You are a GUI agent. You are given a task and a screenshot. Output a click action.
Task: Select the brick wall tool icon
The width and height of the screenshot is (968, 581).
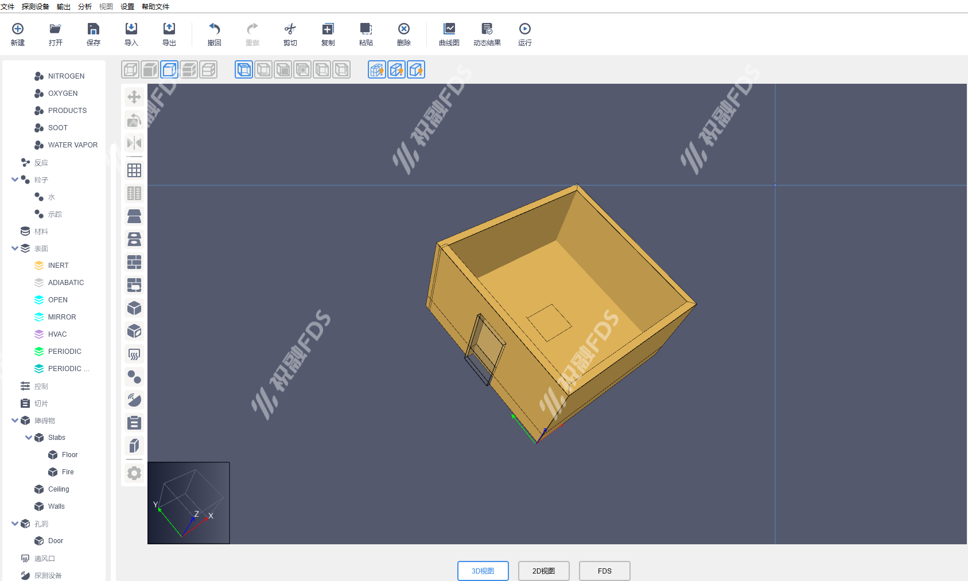coord(134,262)
